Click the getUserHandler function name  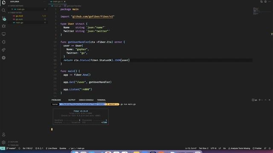coord(78,42)
